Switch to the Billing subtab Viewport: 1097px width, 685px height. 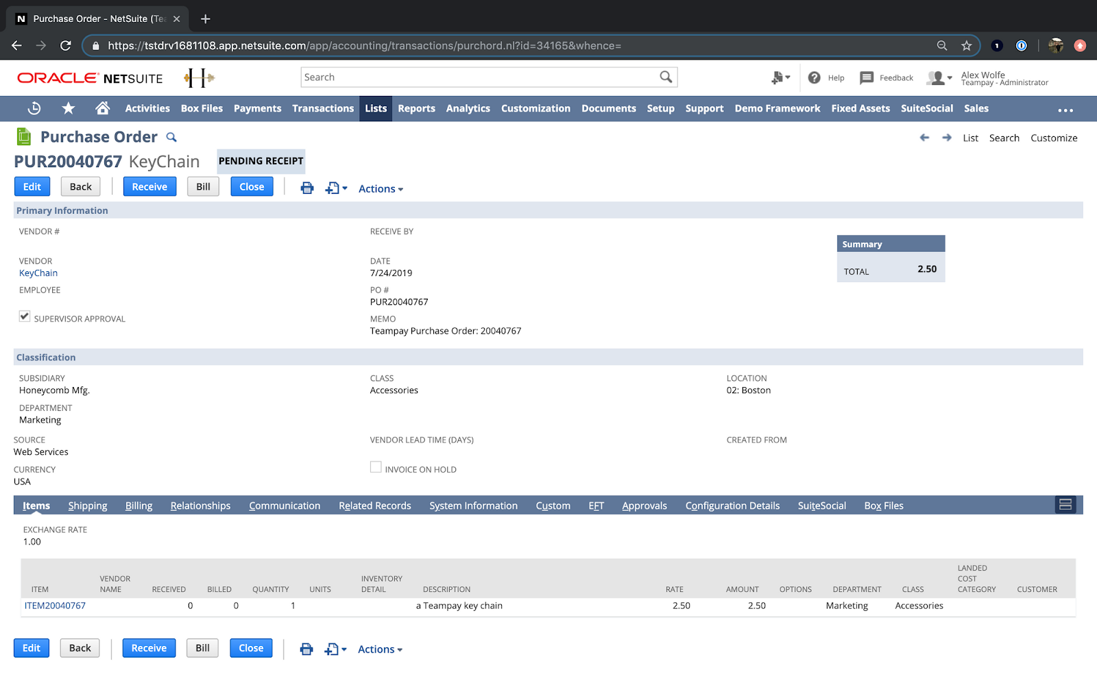(x=138, y=506)
